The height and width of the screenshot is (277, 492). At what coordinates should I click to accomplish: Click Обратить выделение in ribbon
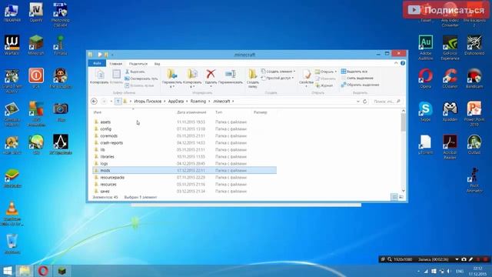click(360, 85)
